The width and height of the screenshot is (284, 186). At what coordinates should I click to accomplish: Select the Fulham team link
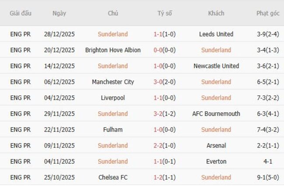tap(113, 130)
